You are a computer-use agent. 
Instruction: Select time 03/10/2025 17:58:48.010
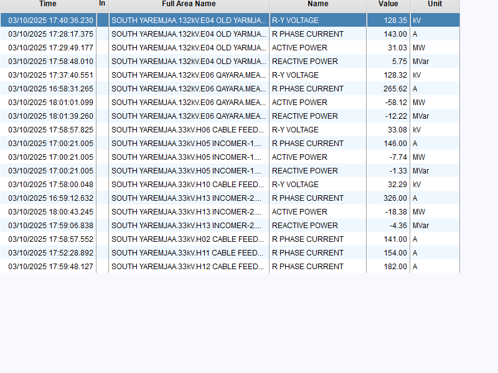[x=48, y=61]
